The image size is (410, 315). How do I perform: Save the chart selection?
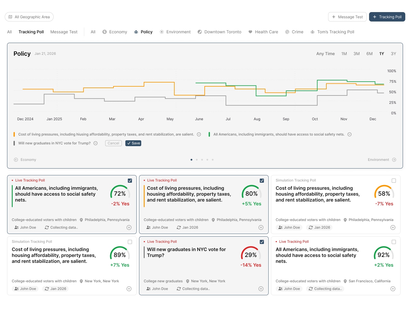click(x=133, y=143)
